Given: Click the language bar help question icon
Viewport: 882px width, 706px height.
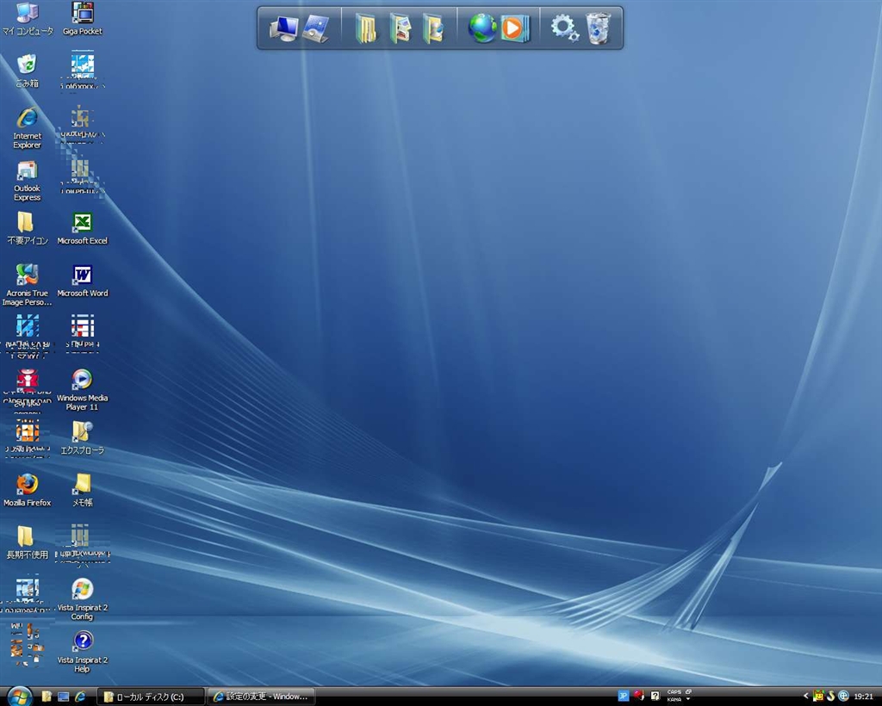Looking at the screenshot, I should point(655,696).
